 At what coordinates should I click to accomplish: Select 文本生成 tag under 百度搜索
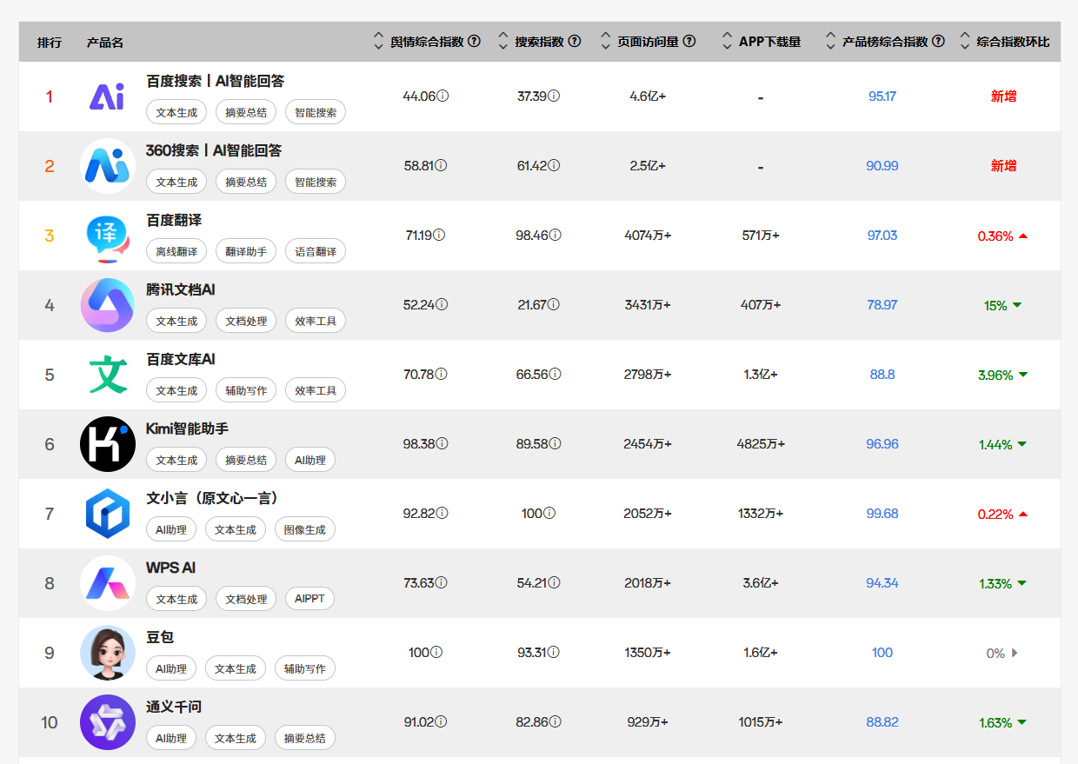coord(176,112)
